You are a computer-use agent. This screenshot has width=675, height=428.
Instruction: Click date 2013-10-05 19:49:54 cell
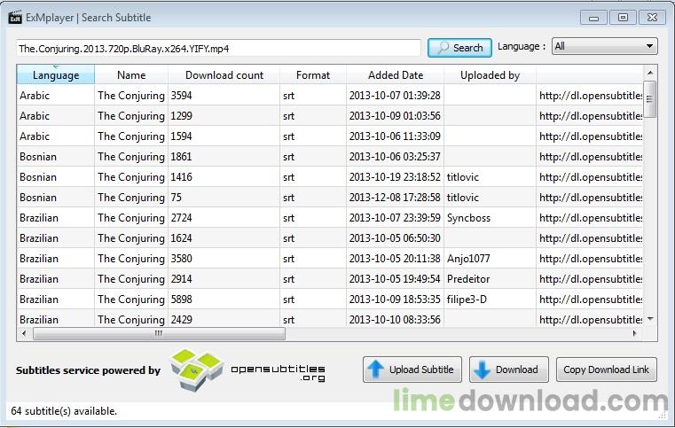[396, 279]
